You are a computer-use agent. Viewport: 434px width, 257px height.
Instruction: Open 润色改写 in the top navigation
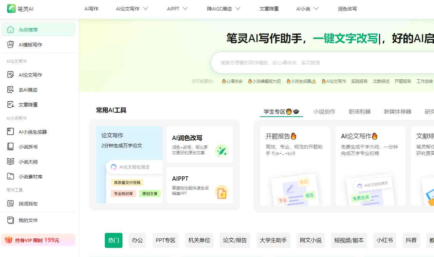(347, 9)
